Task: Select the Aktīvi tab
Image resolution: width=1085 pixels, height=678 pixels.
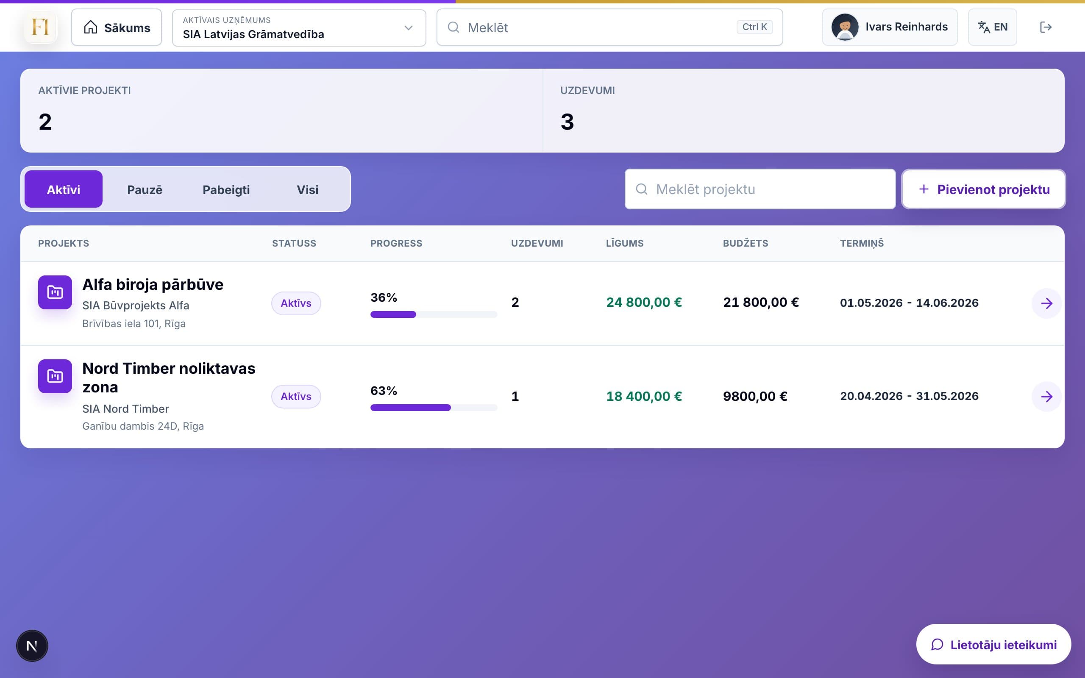Action: (64, 189)
